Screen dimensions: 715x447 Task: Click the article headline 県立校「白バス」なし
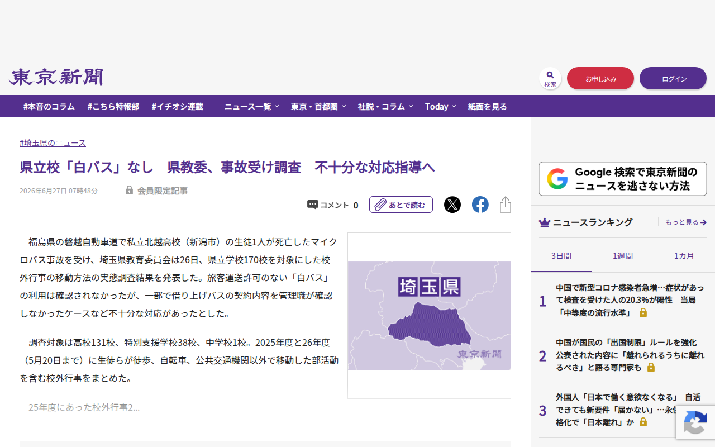click(227, 167)
